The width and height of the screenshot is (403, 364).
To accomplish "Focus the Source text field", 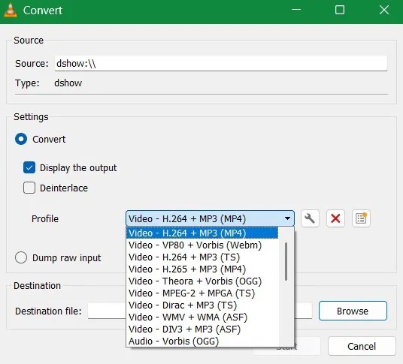I will (221, 63).
